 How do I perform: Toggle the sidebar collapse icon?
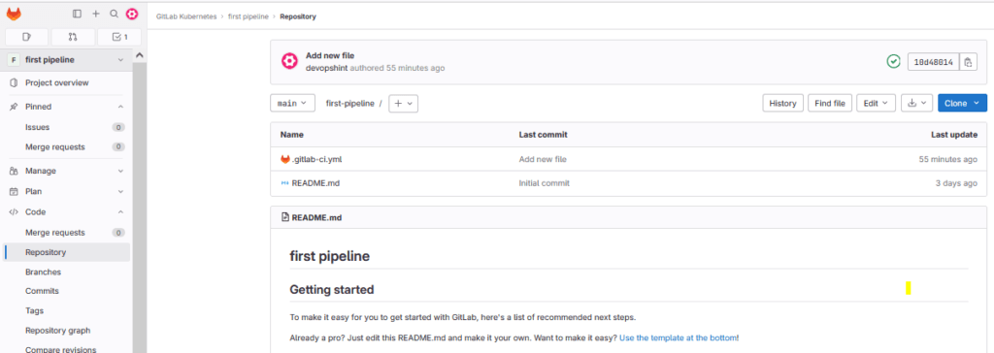point(78,14)
